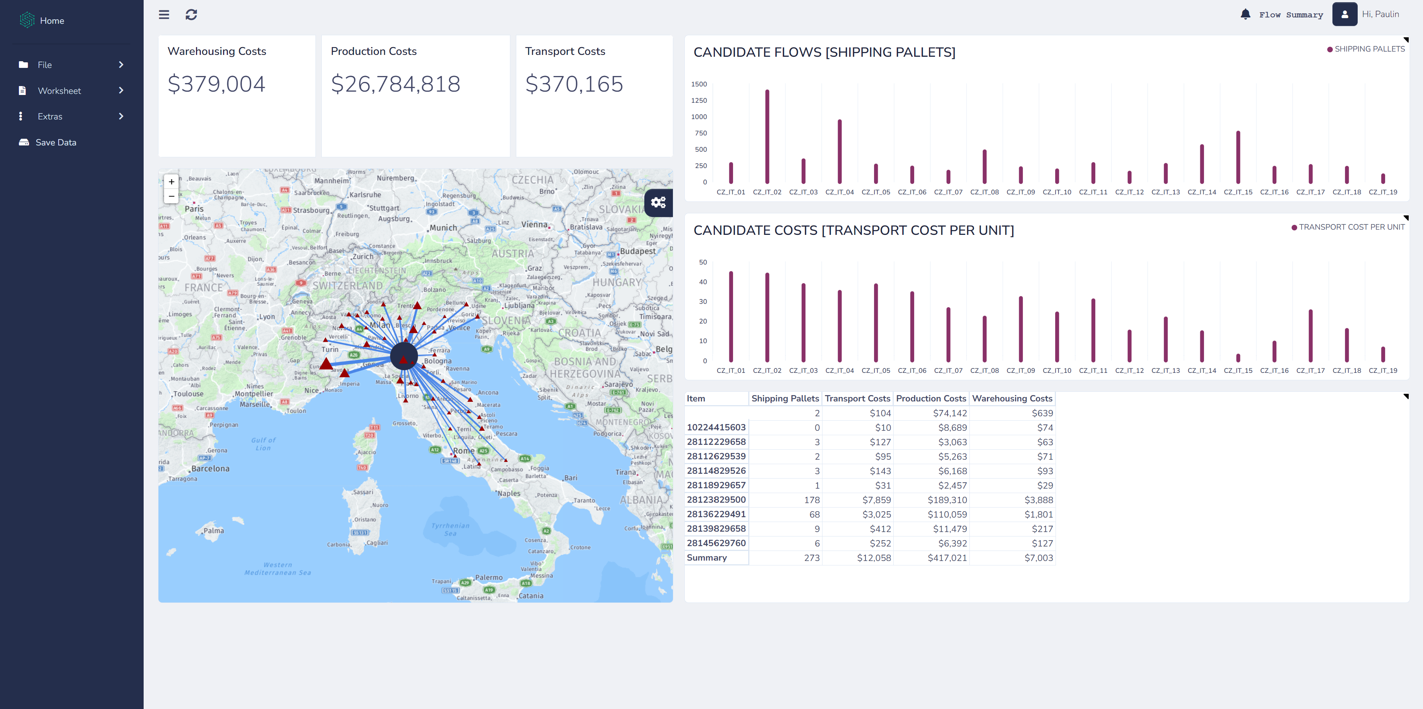1423x709 pixels.
Task: Zoom out on the map
Action: pyautogui.click(x=171, y=196)
